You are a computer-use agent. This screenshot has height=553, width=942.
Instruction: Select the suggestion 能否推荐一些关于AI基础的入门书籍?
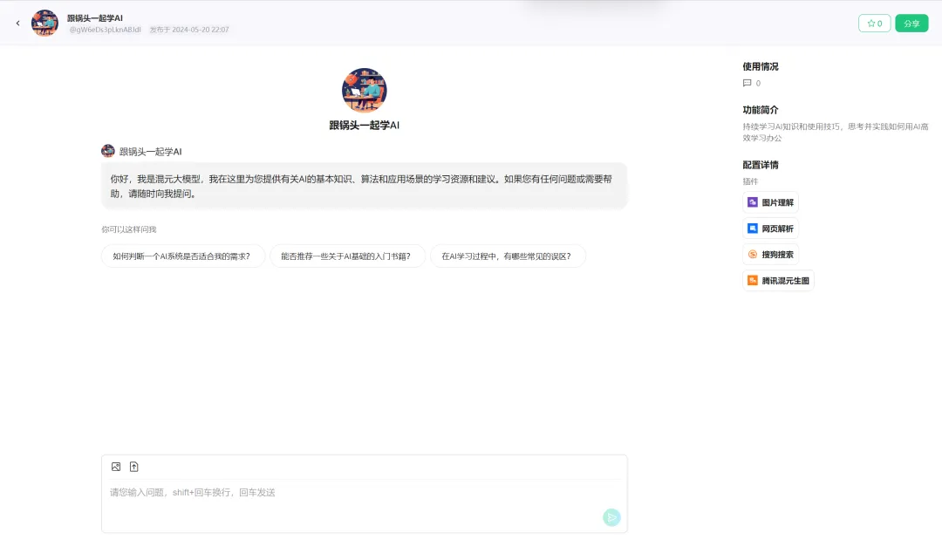pyautogui.click(x=347, y=256)
